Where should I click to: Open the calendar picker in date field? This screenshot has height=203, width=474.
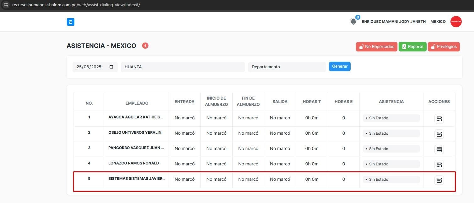point(111,67)
